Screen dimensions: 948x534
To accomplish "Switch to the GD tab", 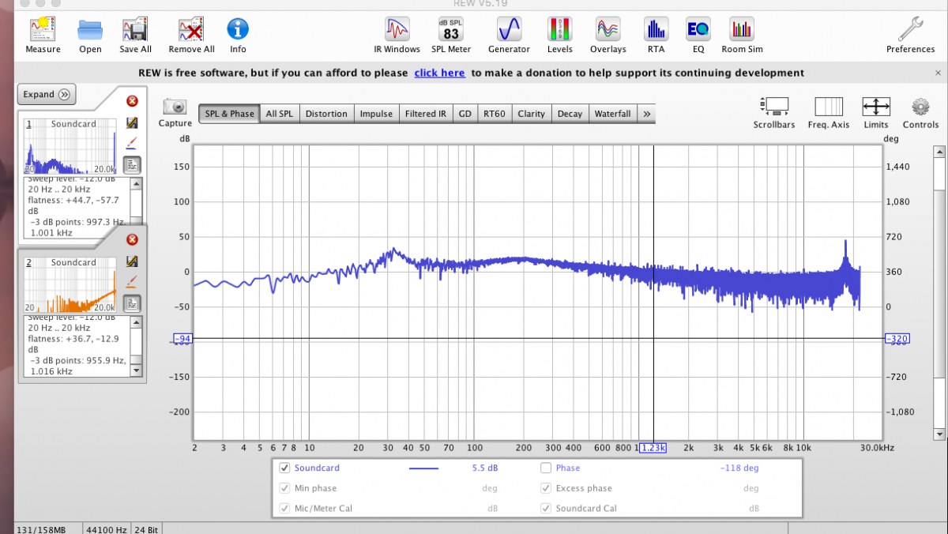I will (x=465, y=114).
